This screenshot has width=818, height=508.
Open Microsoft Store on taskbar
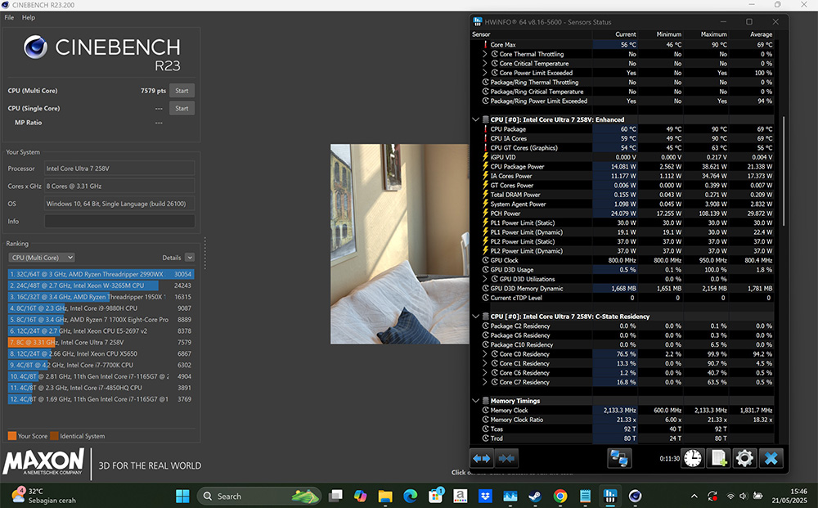435,496
